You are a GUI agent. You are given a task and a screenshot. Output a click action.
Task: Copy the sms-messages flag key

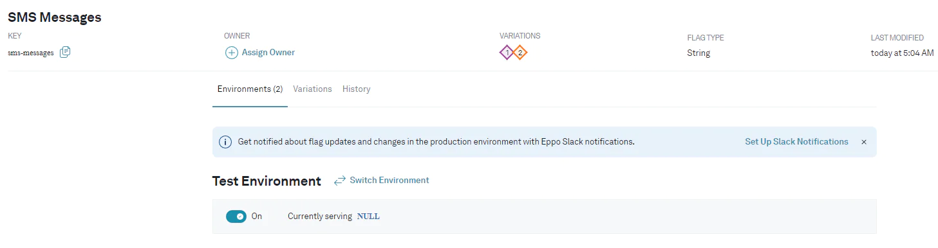pos(65,53)
